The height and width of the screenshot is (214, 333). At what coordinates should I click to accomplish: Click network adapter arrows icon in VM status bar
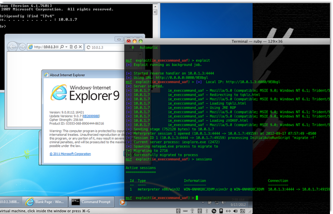click(229, 211)
